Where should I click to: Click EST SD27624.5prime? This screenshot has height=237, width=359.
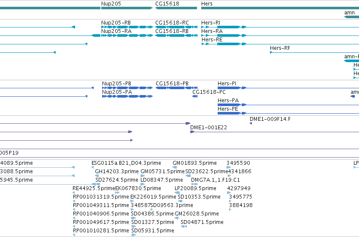[117, 180]
